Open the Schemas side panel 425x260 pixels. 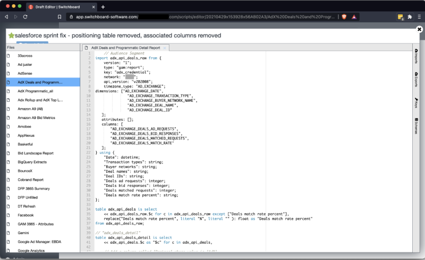pos(416,126)
